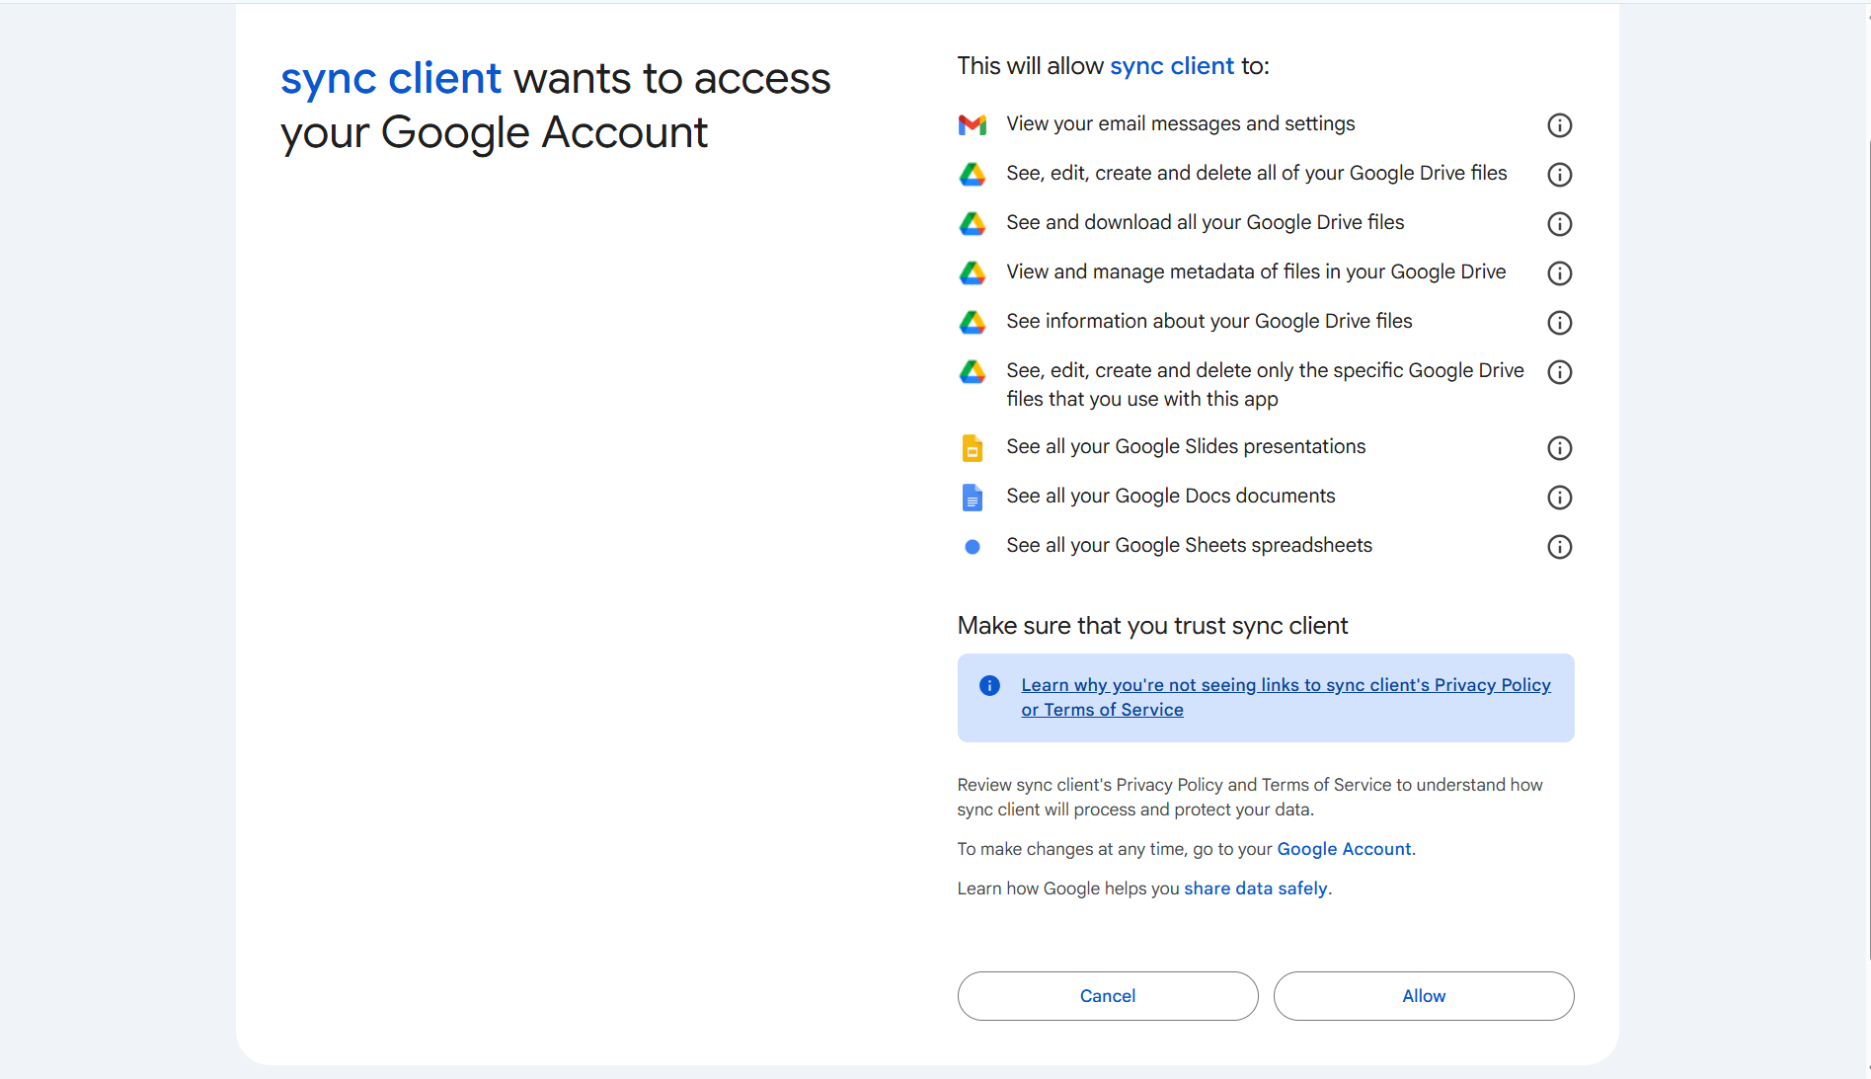Open info for Sheets spreadsheets permission

[1559, 546]
